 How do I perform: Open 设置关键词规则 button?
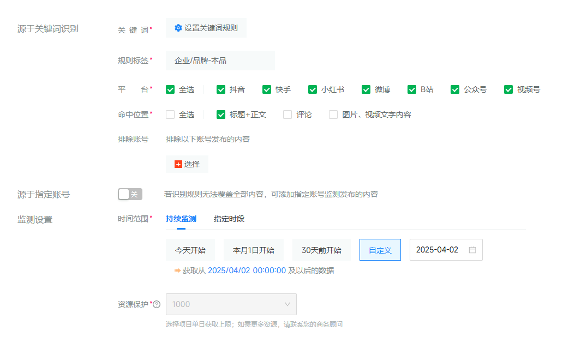206,28
